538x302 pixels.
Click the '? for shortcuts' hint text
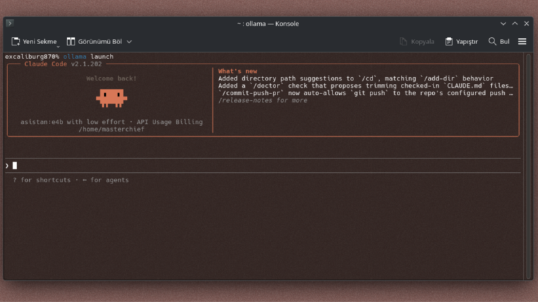(x=41, y=180)
